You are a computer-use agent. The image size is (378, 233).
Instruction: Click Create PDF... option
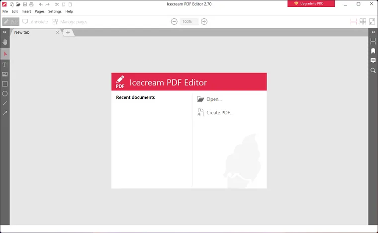coord(215,113)
